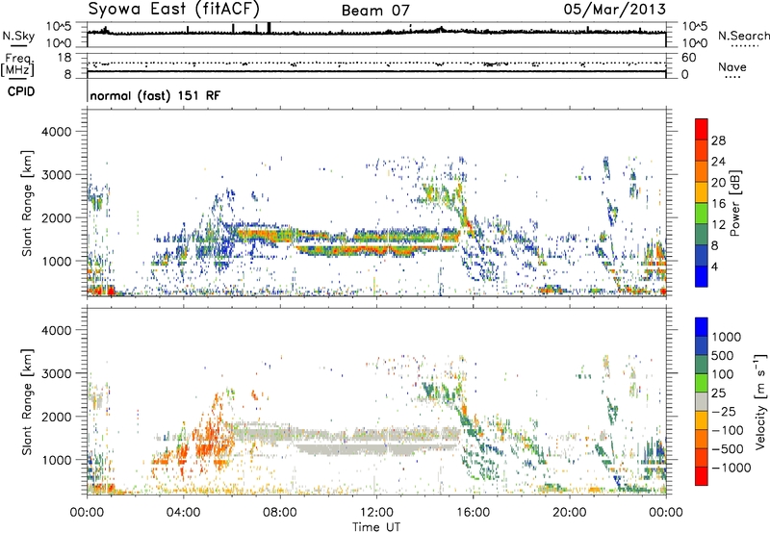Click the "16:00" time tick label
The image size is (770, 533).
tap(473, 513)
